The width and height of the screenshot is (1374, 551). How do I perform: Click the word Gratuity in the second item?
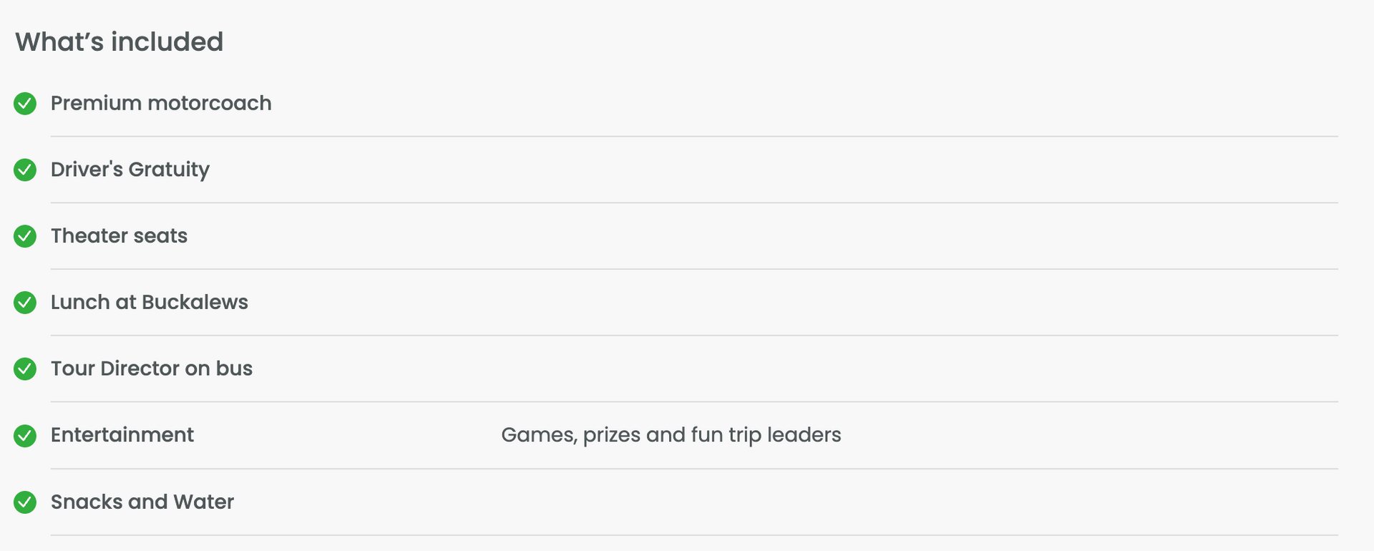pos(169,170)
